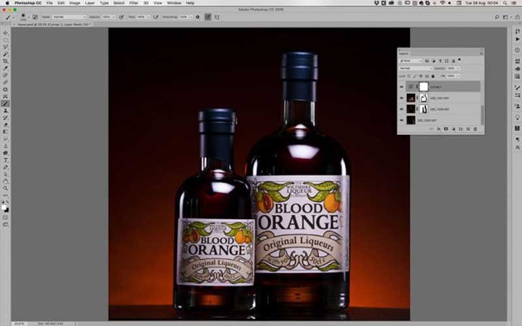Select the Move tool
This screenshot has height=326, width=522.
tap(5, 33)
